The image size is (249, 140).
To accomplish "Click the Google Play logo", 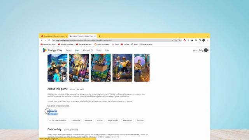I will tap(53, 50).
